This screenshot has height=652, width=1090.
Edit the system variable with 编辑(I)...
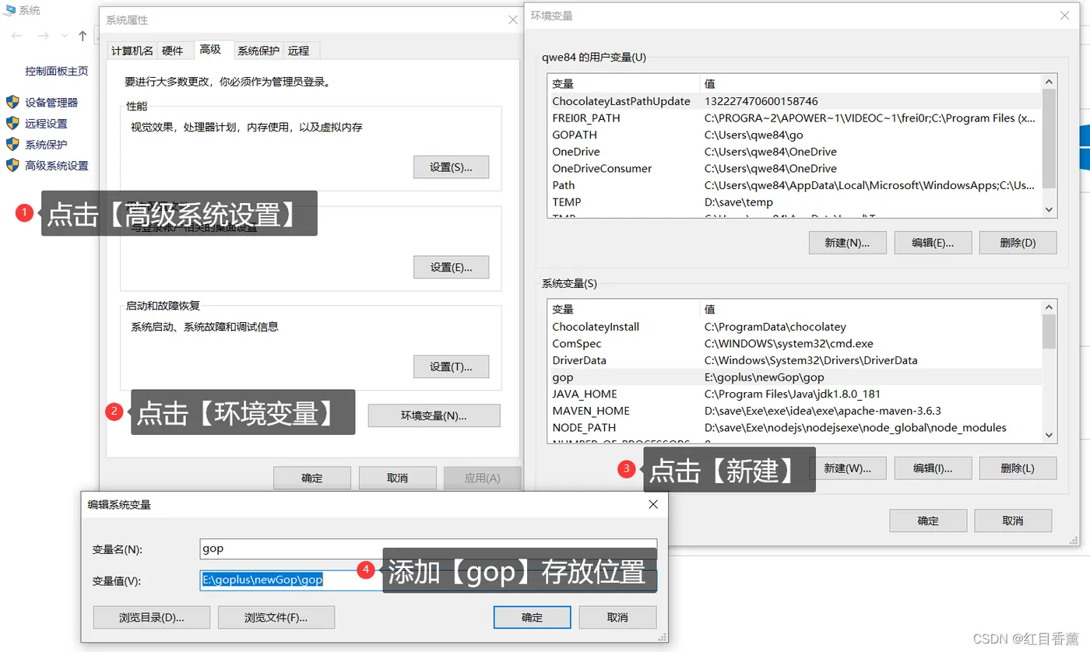point(933,468)
